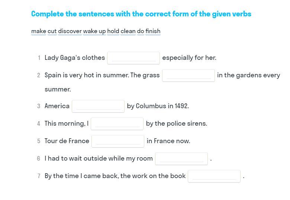Click the underlined verb "make"

point(39,31)
